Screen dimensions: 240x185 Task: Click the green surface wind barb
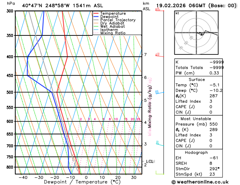[160, 173]
